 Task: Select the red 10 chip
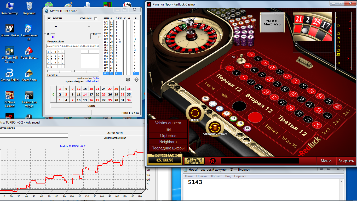click(227, 113)
